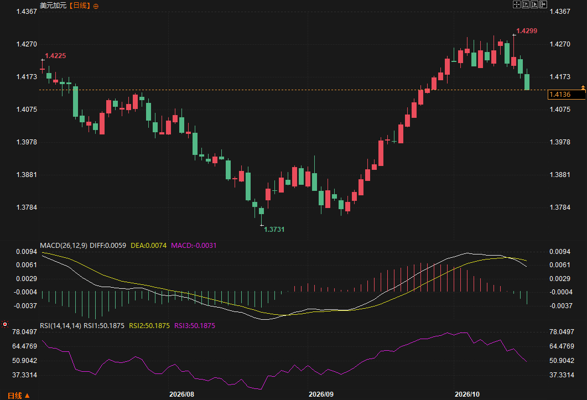Screen dimensions: 587x400
Task: Click the 37.3314 label on left RSI axis
Action: (x=25, y=375)
